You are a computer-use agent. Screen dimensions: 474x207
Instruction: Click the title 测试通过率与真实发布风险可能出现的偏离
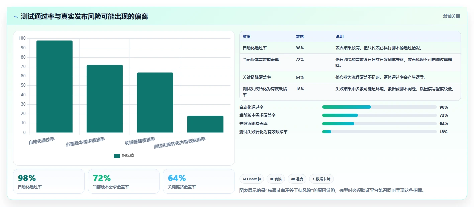84,16
